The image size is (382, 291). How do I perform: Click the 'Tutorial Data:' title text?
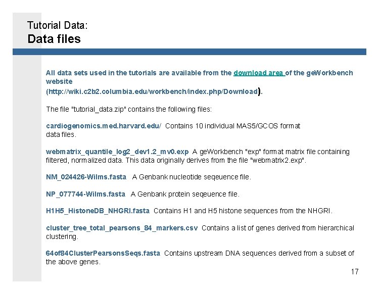pos(57,25)
